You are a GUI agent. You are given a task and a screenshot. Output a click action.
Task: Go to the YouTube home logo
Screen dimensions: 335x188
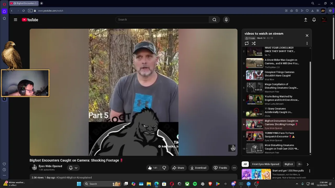[30, 20]
